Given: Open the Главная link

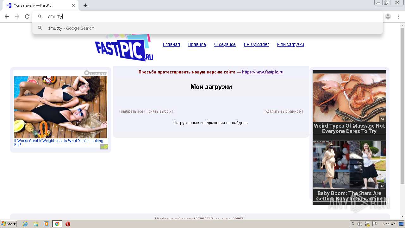Looking at the screenshot, I should click(x=171, y=44).
